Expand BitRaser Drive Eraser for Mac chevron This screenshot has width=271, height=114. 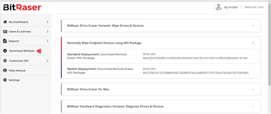(253, 89)
